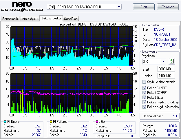The height and width of the screenshot is (139, 181).
Task: Click the Jitter maximum 11.5 %
Action: tap(128, 130)
